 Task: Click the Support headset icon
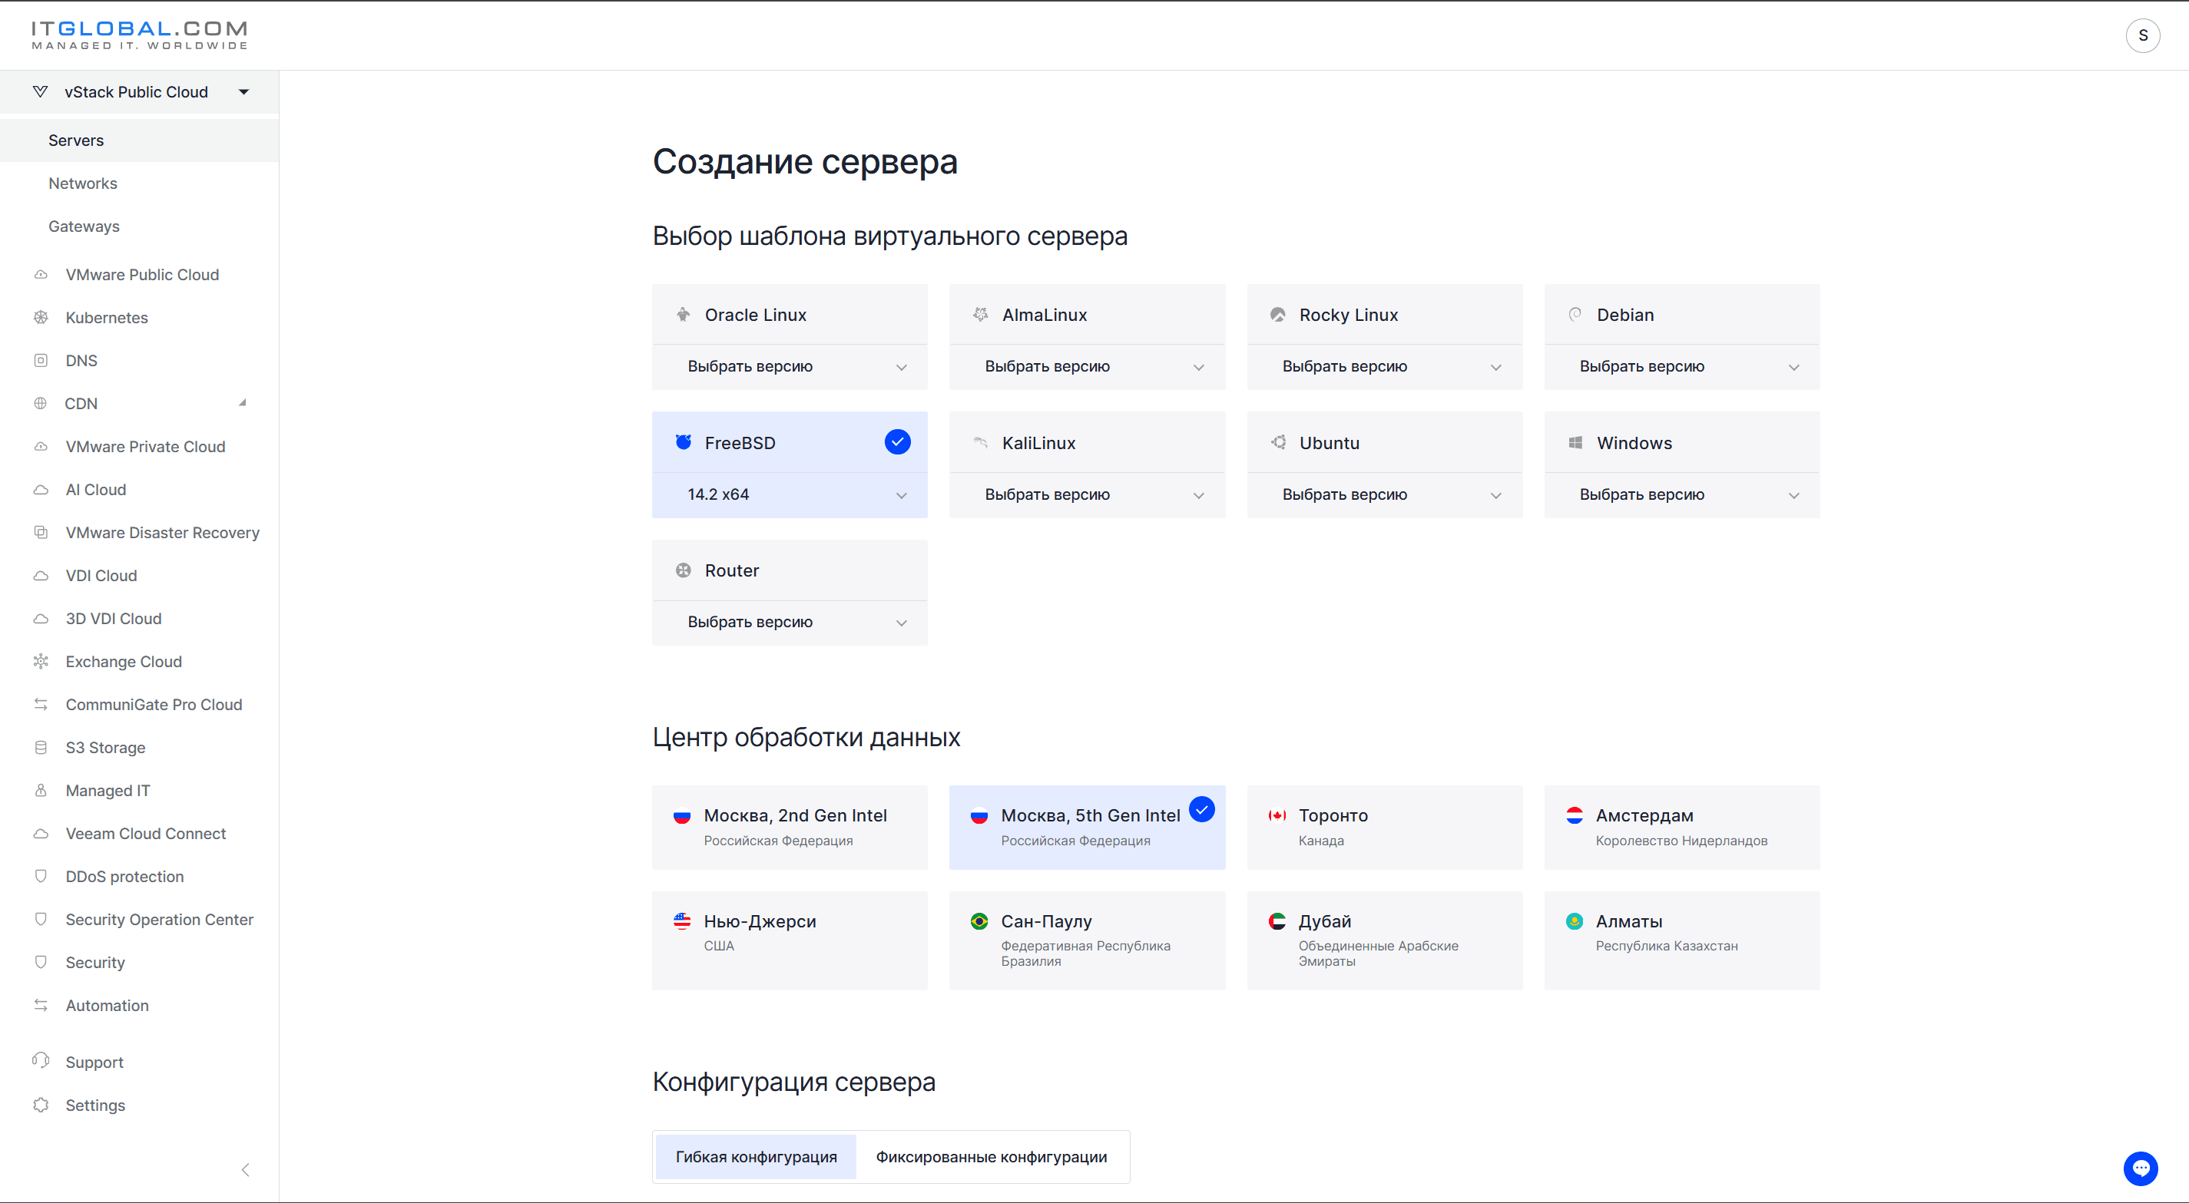coord(41,1061)
